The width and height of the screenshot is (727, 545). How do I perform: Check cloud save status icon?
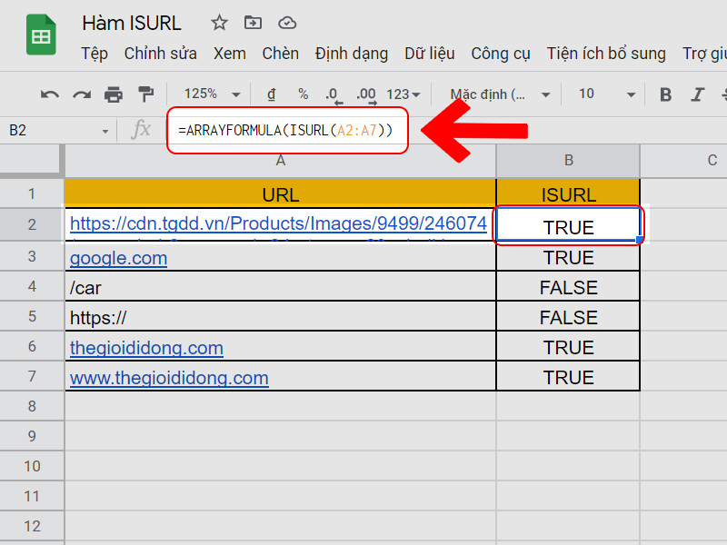(x=287, y=23)
